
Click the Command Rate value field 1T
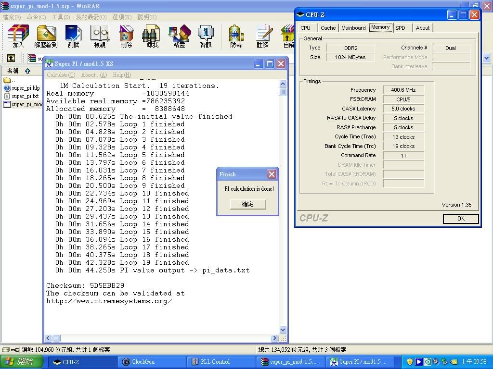click(x=403, y=156)
